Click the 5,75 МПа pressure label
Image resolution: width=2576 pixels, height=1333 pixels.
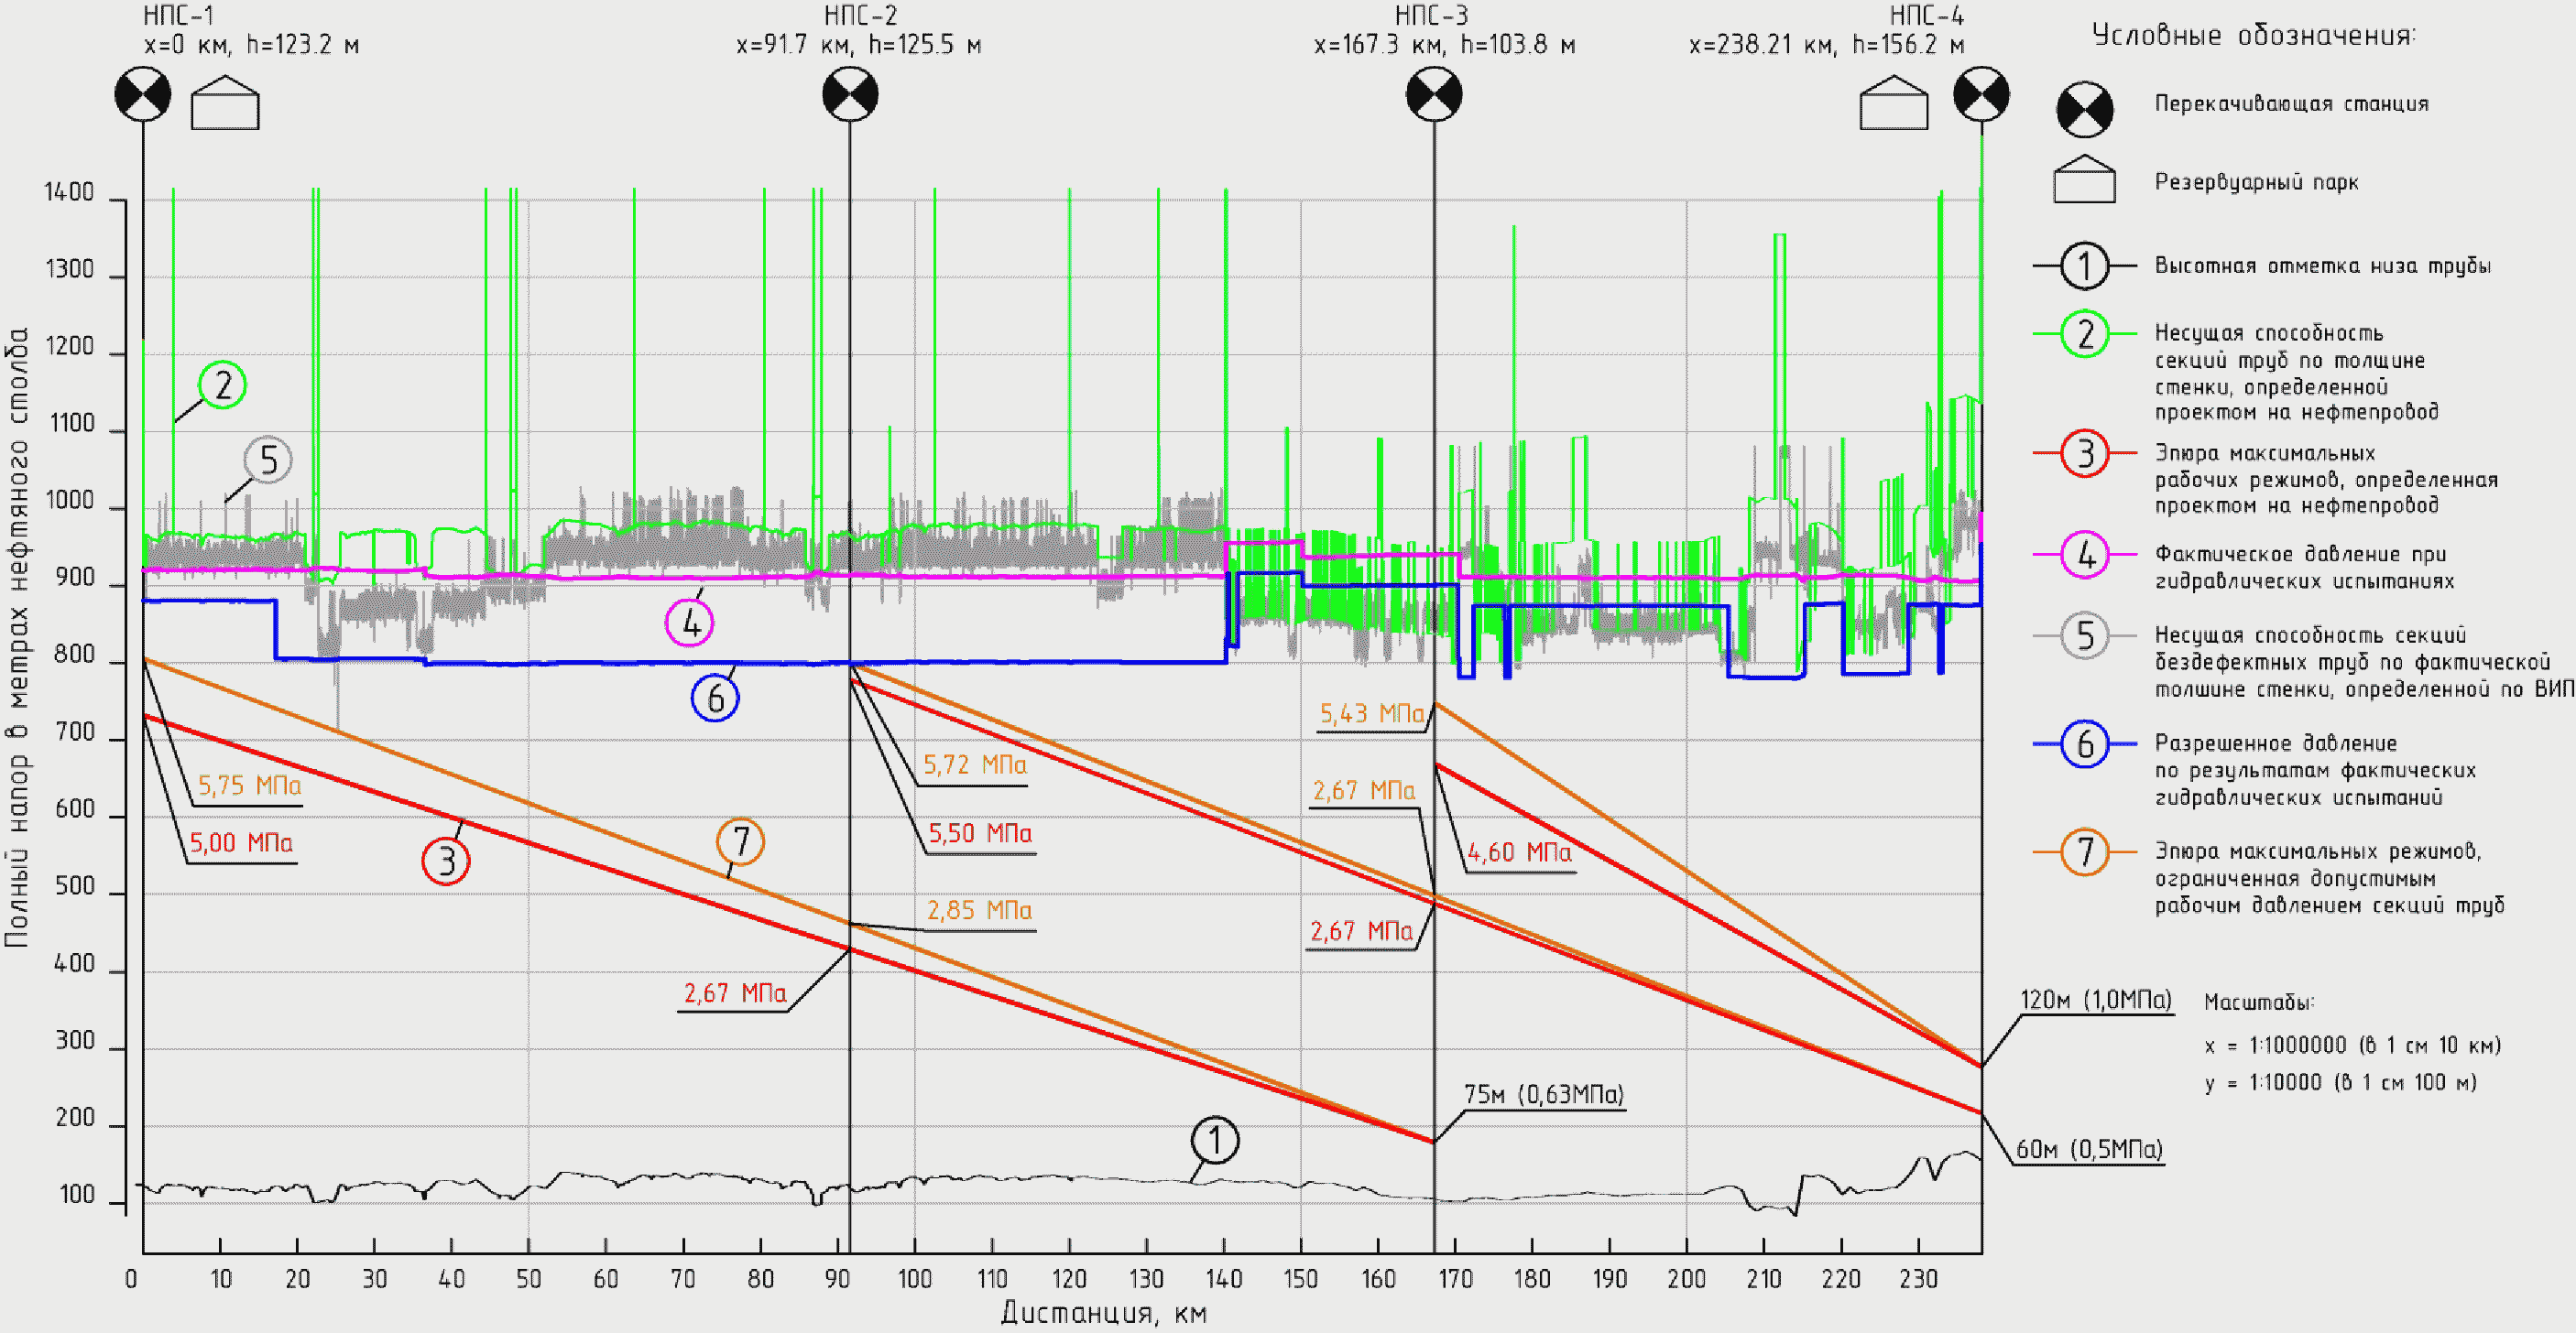coord(249,786)
